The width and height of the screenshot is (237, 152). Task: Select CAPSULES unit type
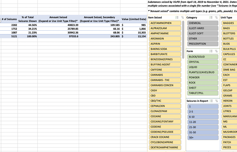[229, 54]
